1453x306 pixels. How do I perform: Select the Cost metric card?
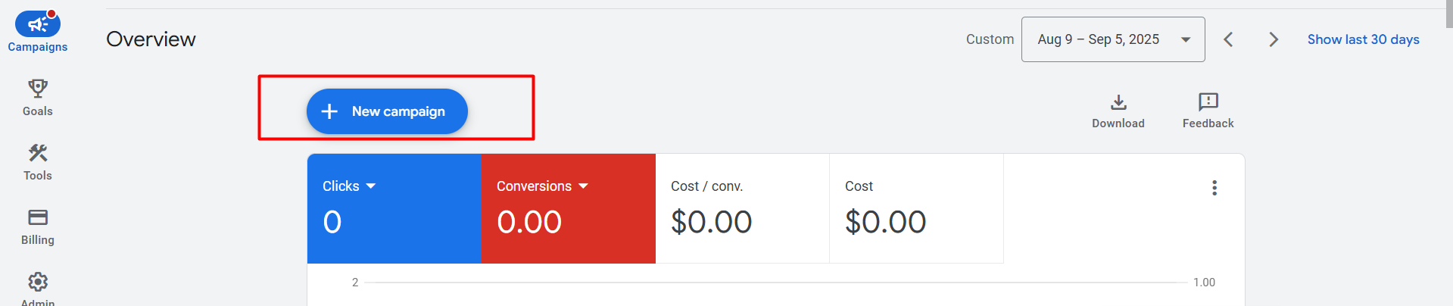[916, 208]
